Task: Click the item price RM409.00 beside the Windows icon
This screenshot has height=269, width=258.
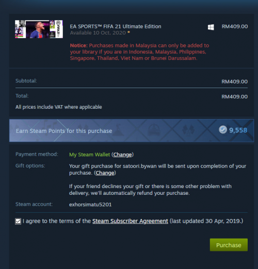Action: click(x=235, y=26)
